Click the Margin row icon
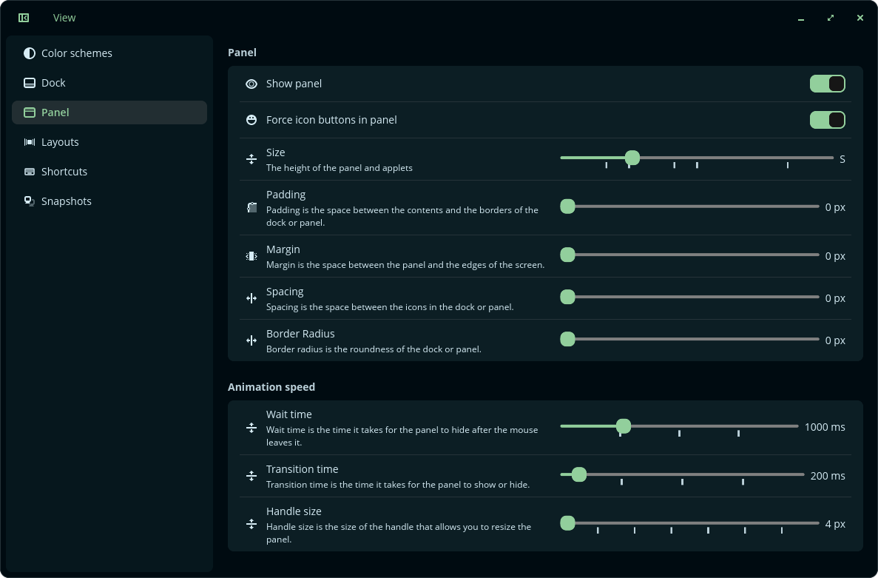 (x=251, y=256)
